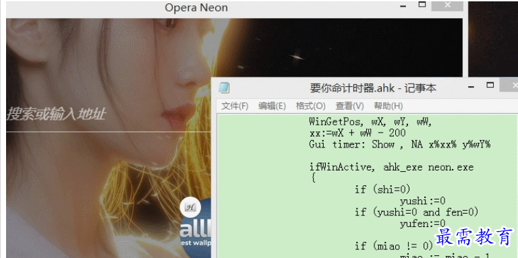Close the Opera Neon window
The width and height of the screenshot is (518, 258).
(447, 5)
